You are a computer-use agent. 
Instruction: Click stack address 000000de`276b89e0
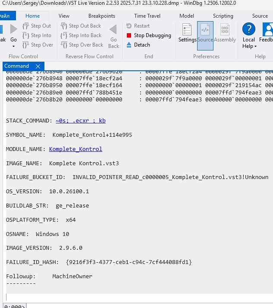[34, 92]
